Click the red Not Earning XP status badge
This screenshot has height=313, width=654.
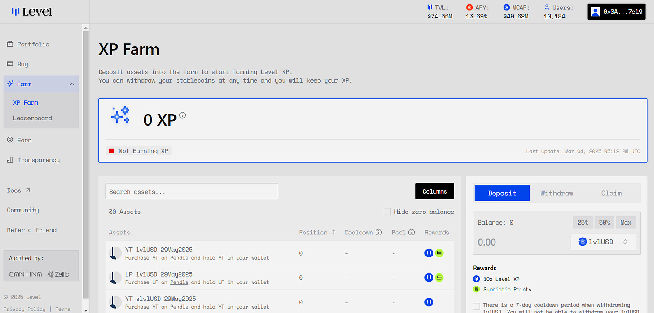(x=138, y=151)
